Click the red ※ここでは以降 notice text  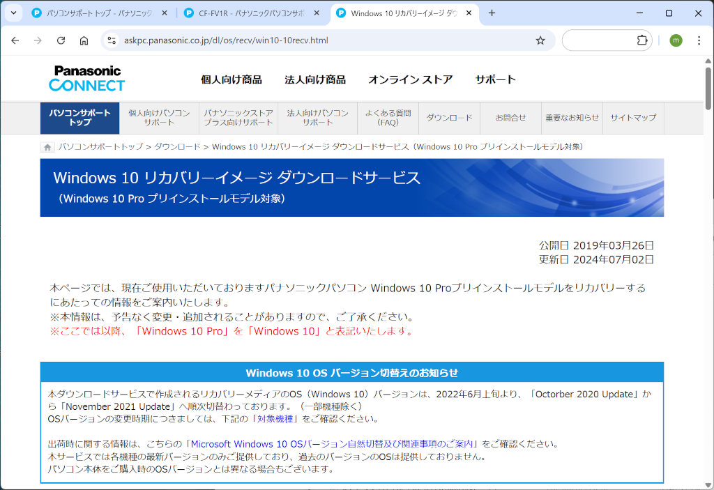point(231,331)
